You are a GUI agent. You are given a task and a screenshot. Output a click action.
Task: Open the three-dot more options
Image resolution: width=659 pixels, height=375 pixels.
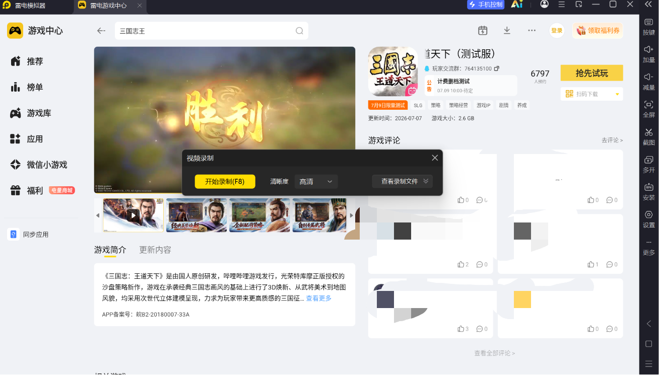(532, 31)
